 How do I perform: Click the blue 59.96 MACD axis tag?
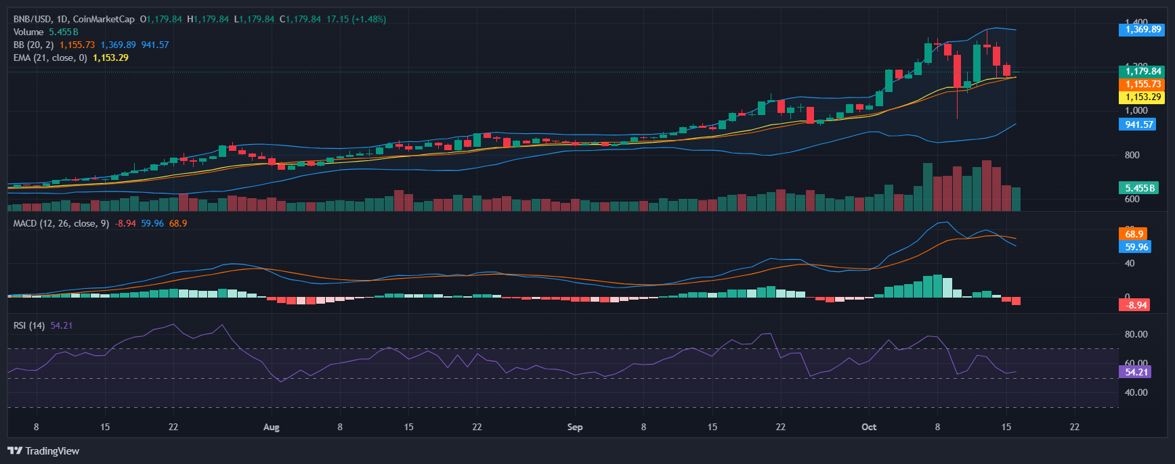pos(1136,247)
